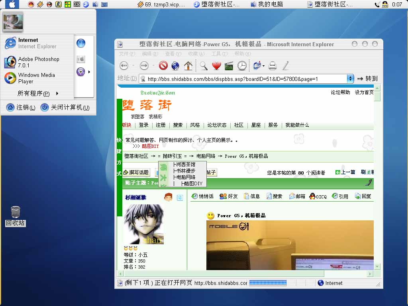Expand the address bar dropdown

click(350, 79)
